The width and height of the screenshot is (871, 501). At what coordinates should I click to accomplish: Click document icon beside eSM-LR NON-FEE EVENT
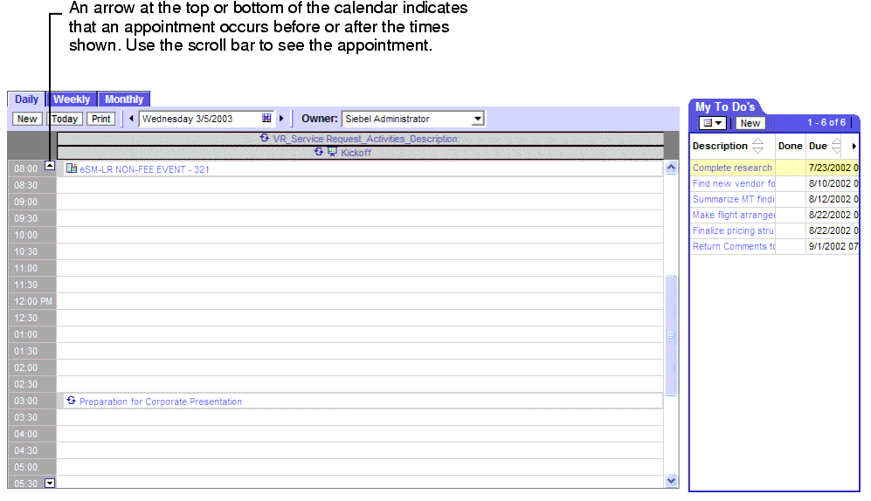point(71,168)
